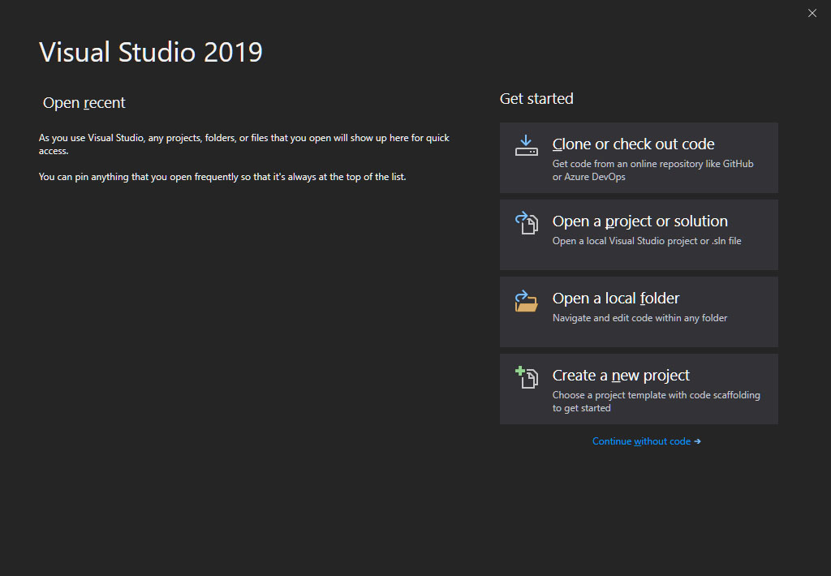Start Create a new project title
This screenshot has height=576, width=831.
[621, 375]
